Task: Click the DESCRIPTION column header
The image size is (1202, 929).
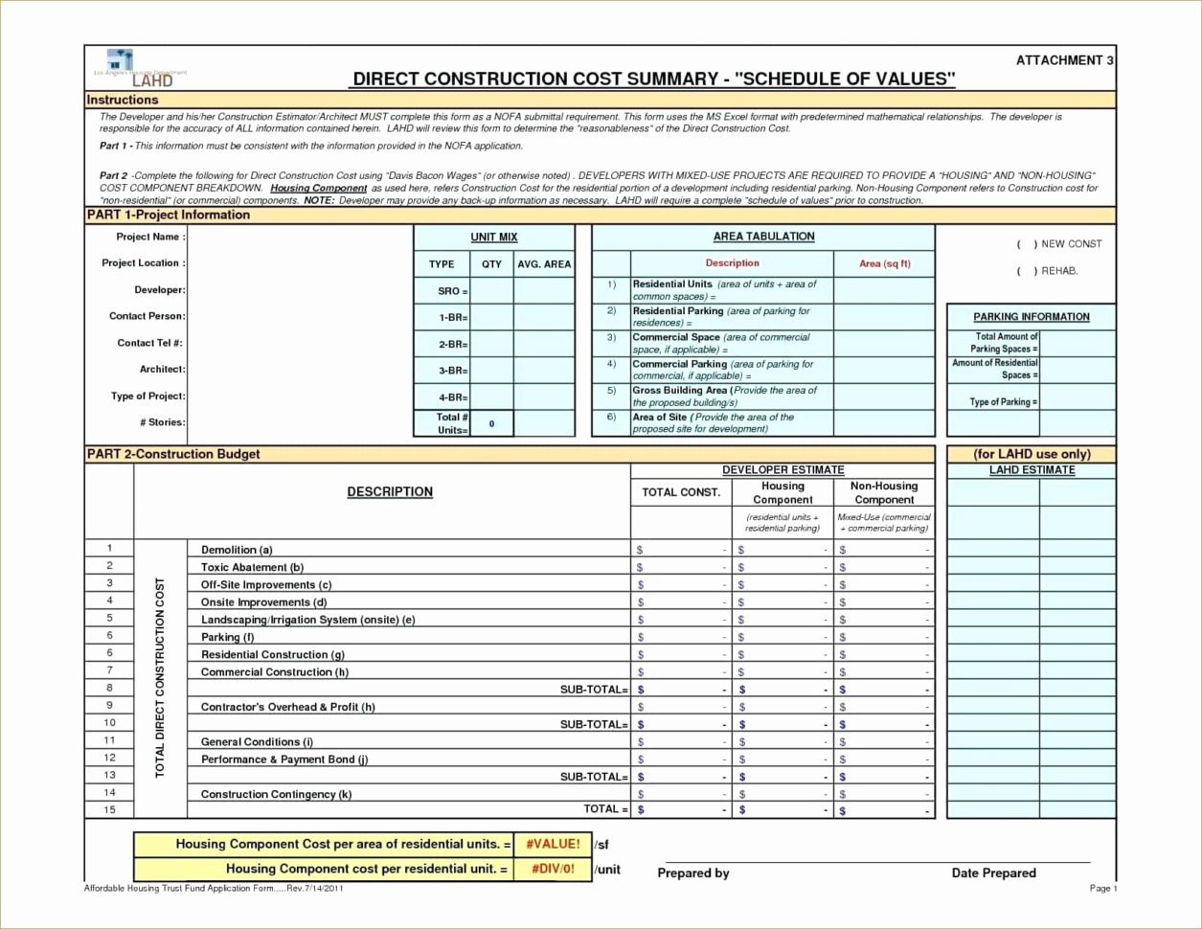Action: coord(390,491)
